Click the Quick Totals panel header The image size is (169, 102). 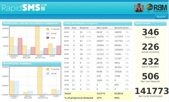150,23
